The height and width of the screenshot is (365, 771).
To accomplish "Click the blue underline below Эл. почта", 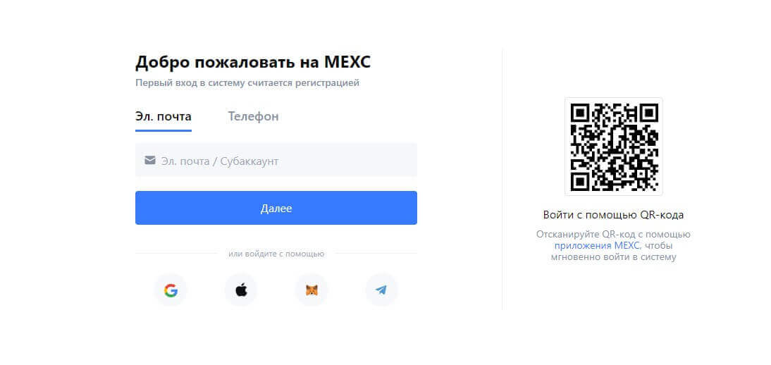I will tap(164, 130).
